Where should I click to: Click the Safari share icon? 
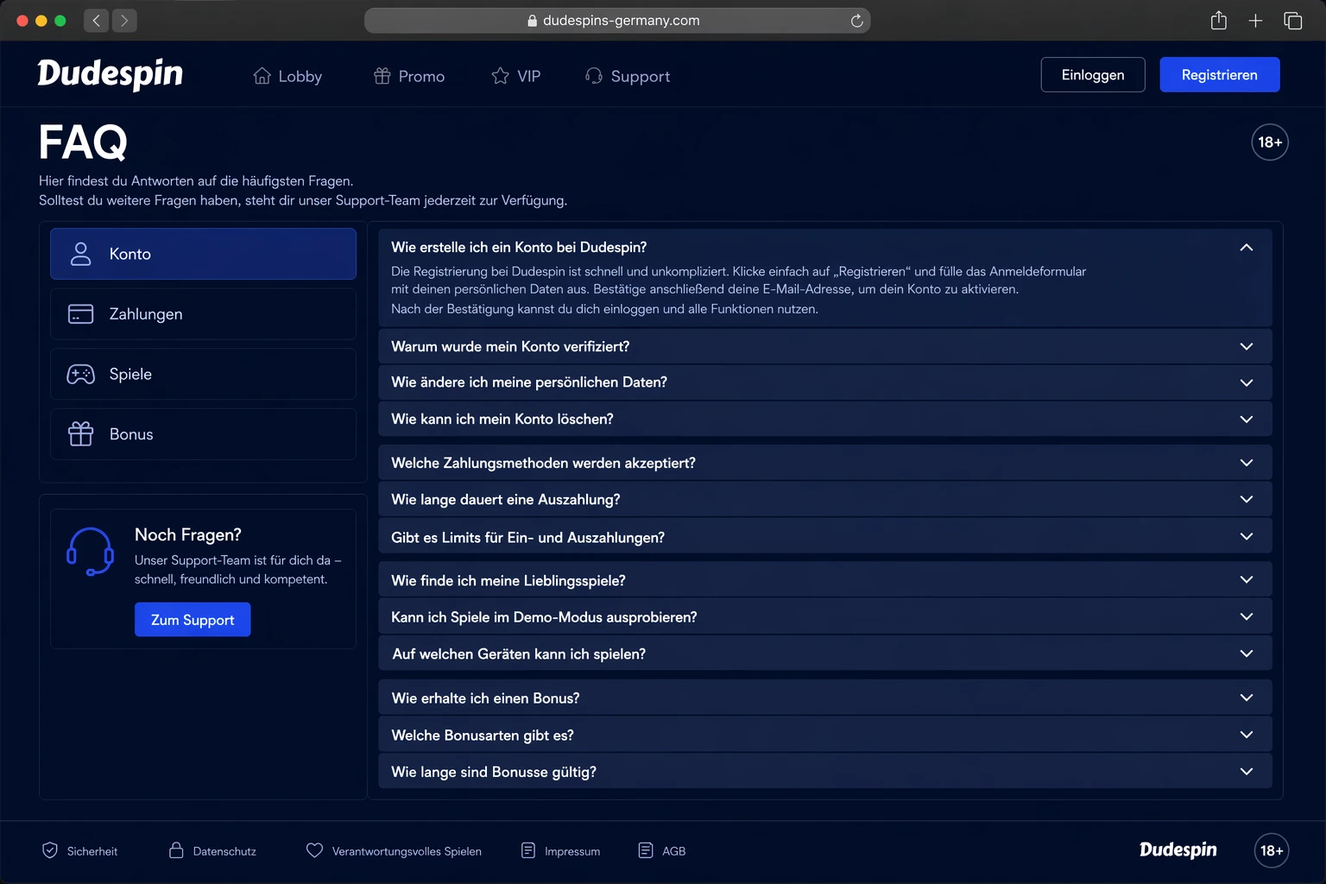(x=1218, y=21)
